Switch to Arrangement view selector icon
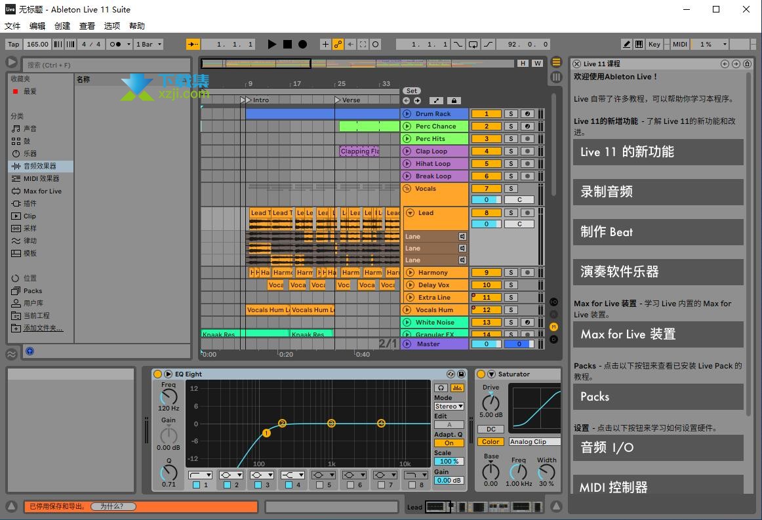 (x=557, y=62)
